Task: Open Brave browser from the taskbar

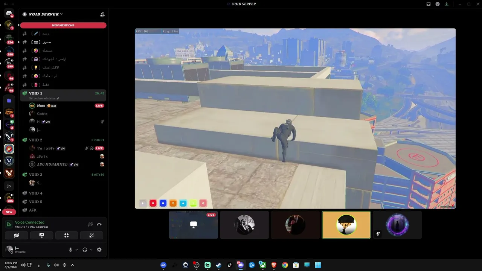Action: (x=274, y=265)
